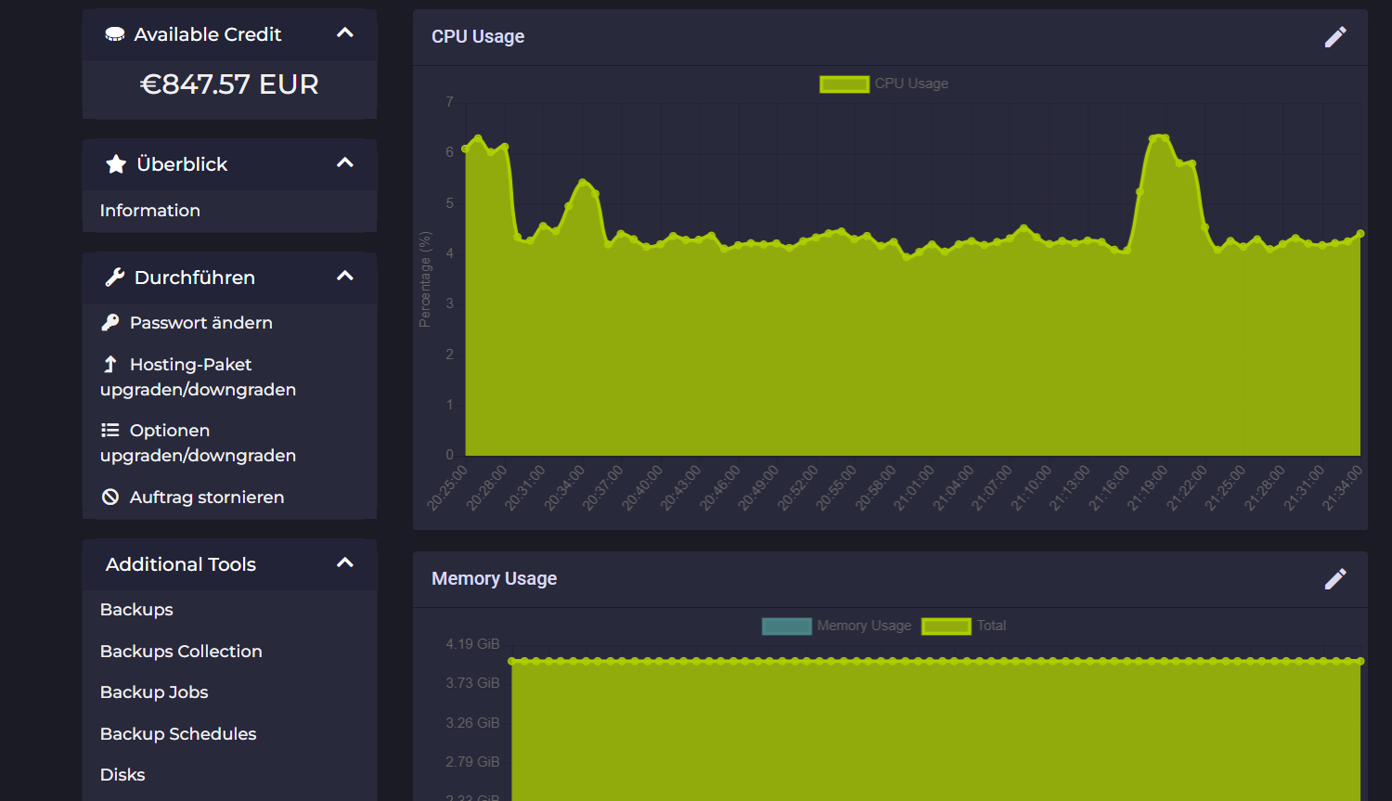This screenshot has height=801, width=1392.
Task: Click the CPU Usage legend label text
Action: pyautogui.click(x=911, y=84)
